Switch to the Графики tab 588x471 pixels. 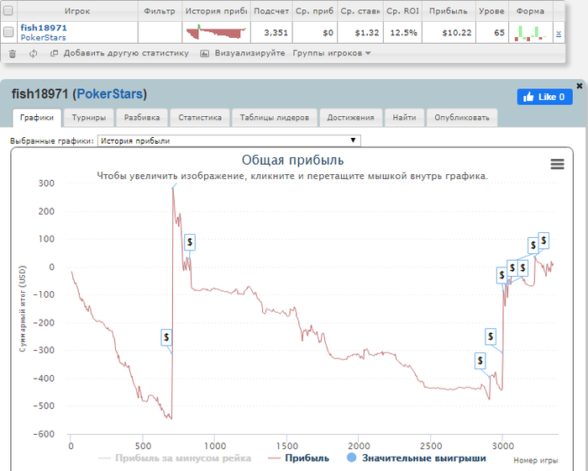tap(37, 118)
